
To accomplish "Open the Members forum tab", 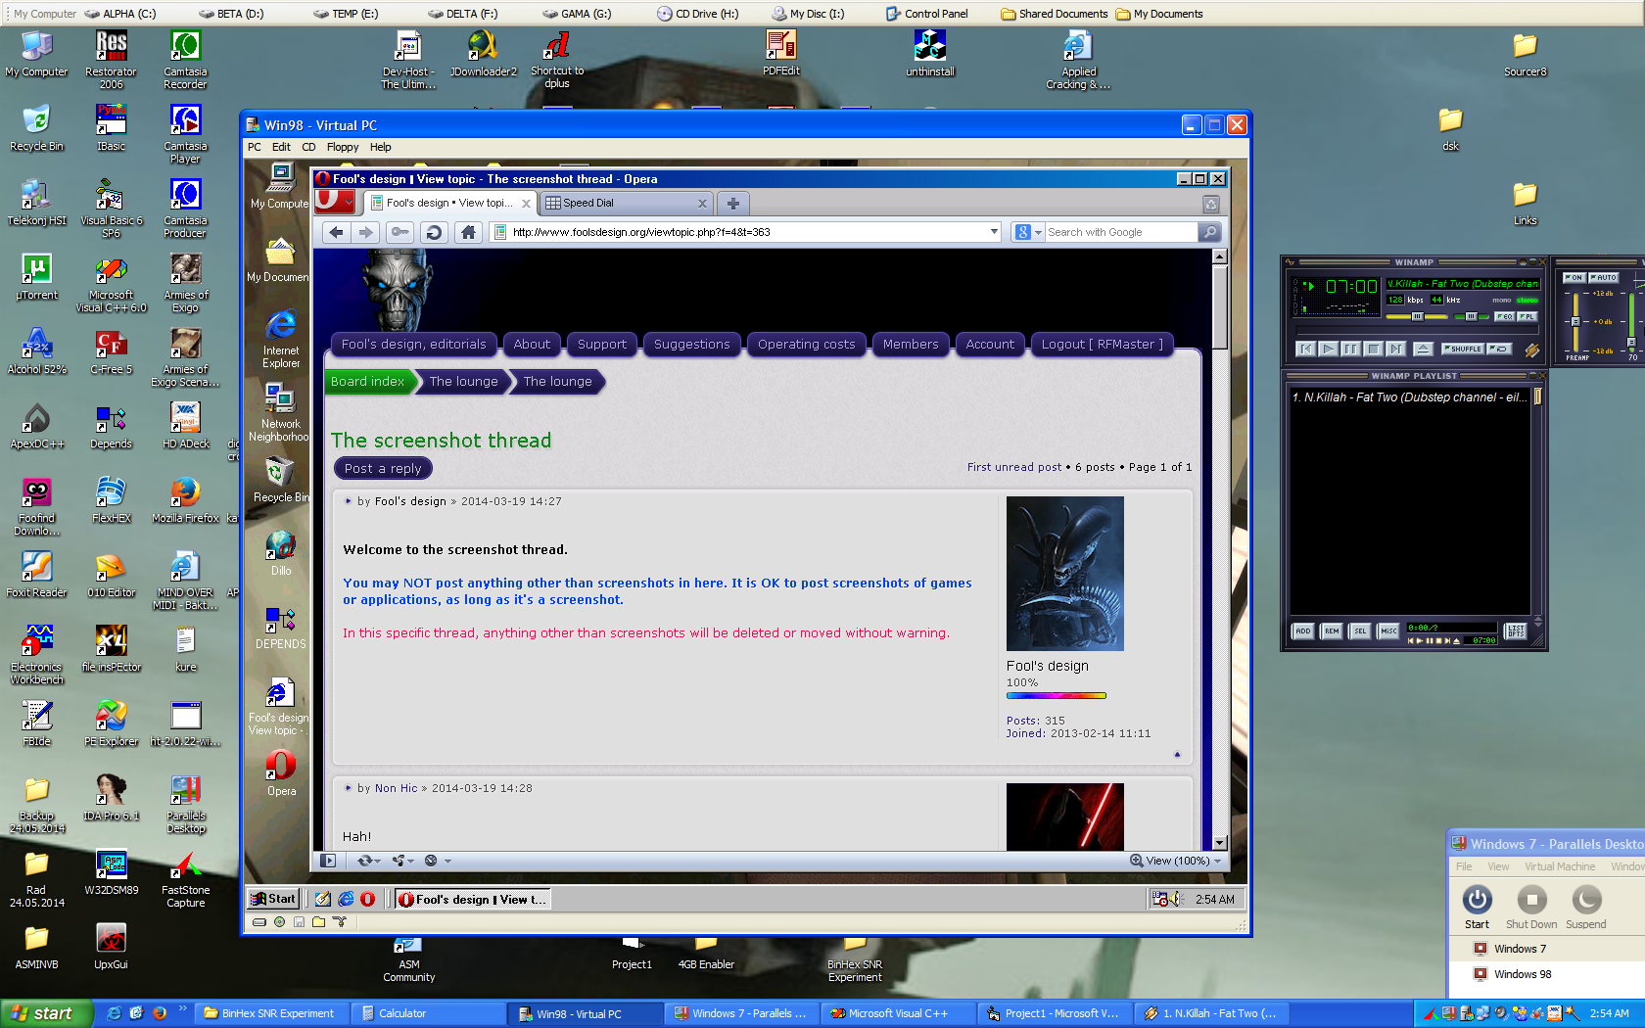I will (910, 344).
